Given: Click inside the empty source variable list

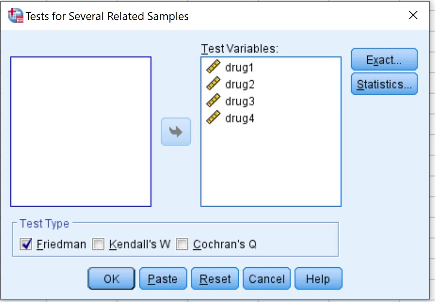Looking at the screenshot, I should tap(81, 132).
